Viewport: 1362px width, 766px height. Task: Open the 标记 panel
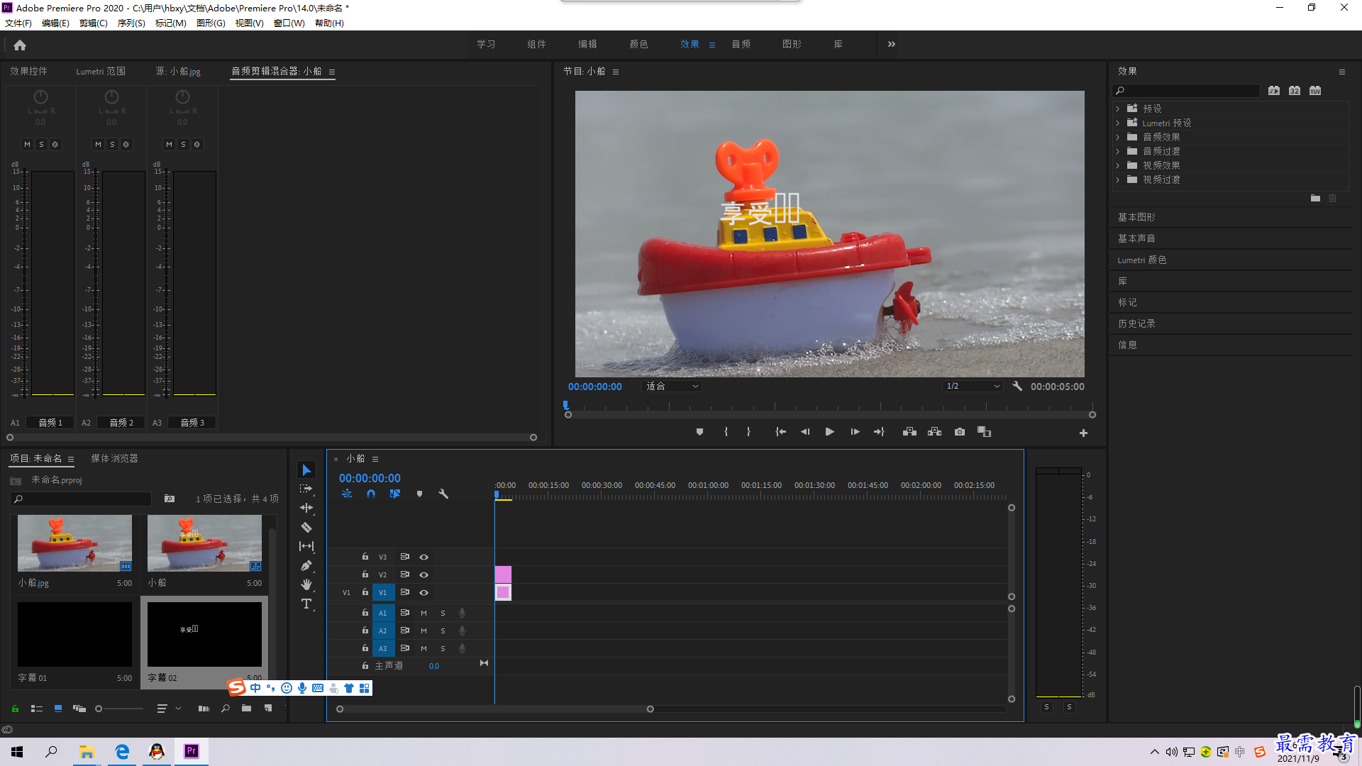tap(1127, 302)
